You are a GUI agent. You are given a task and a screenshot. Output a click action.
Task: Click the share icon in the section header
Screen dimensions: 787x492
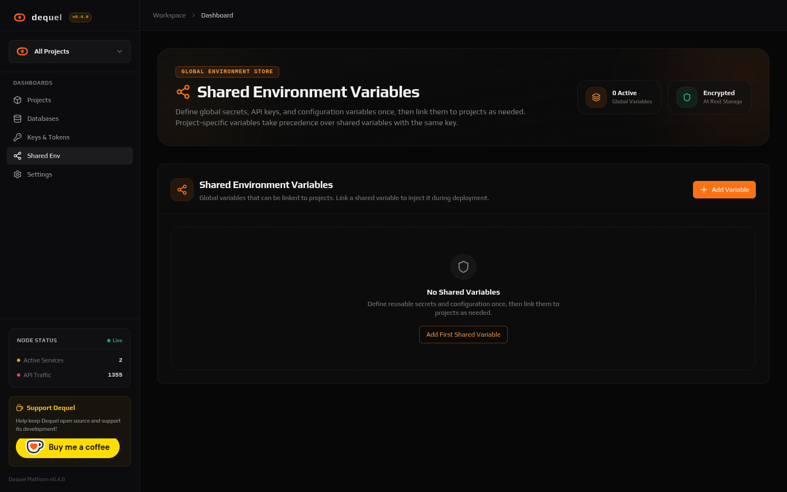[x=182, y=190]
